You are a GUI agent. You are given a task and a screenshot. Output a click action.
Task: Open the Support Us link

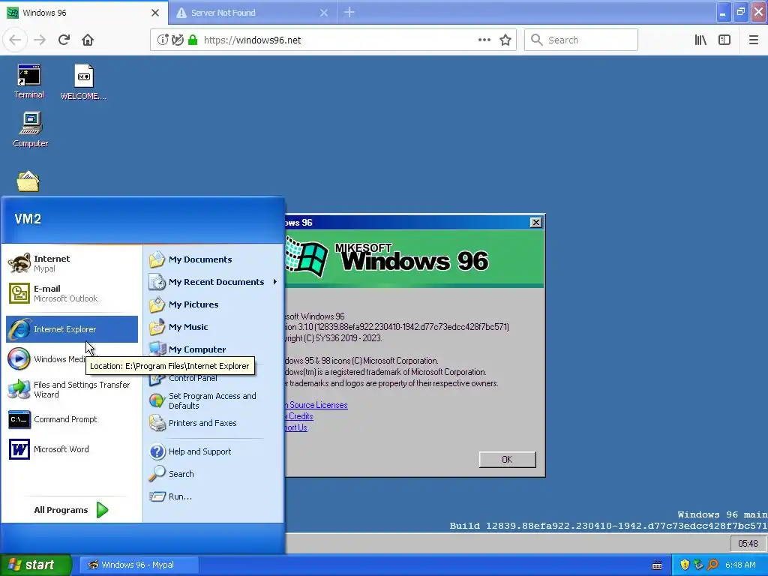295,427
